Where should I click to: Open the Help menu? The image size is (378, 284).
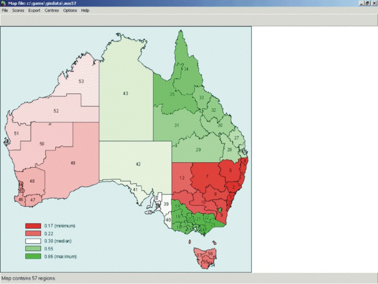point(85,11)
